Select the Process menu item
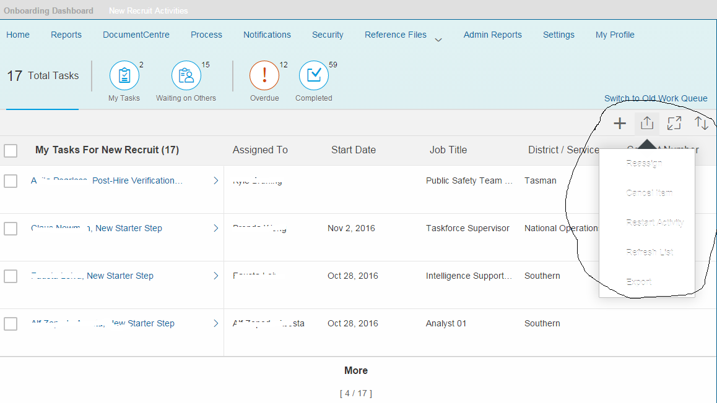 pyautogui.click(x=206, y=35)
